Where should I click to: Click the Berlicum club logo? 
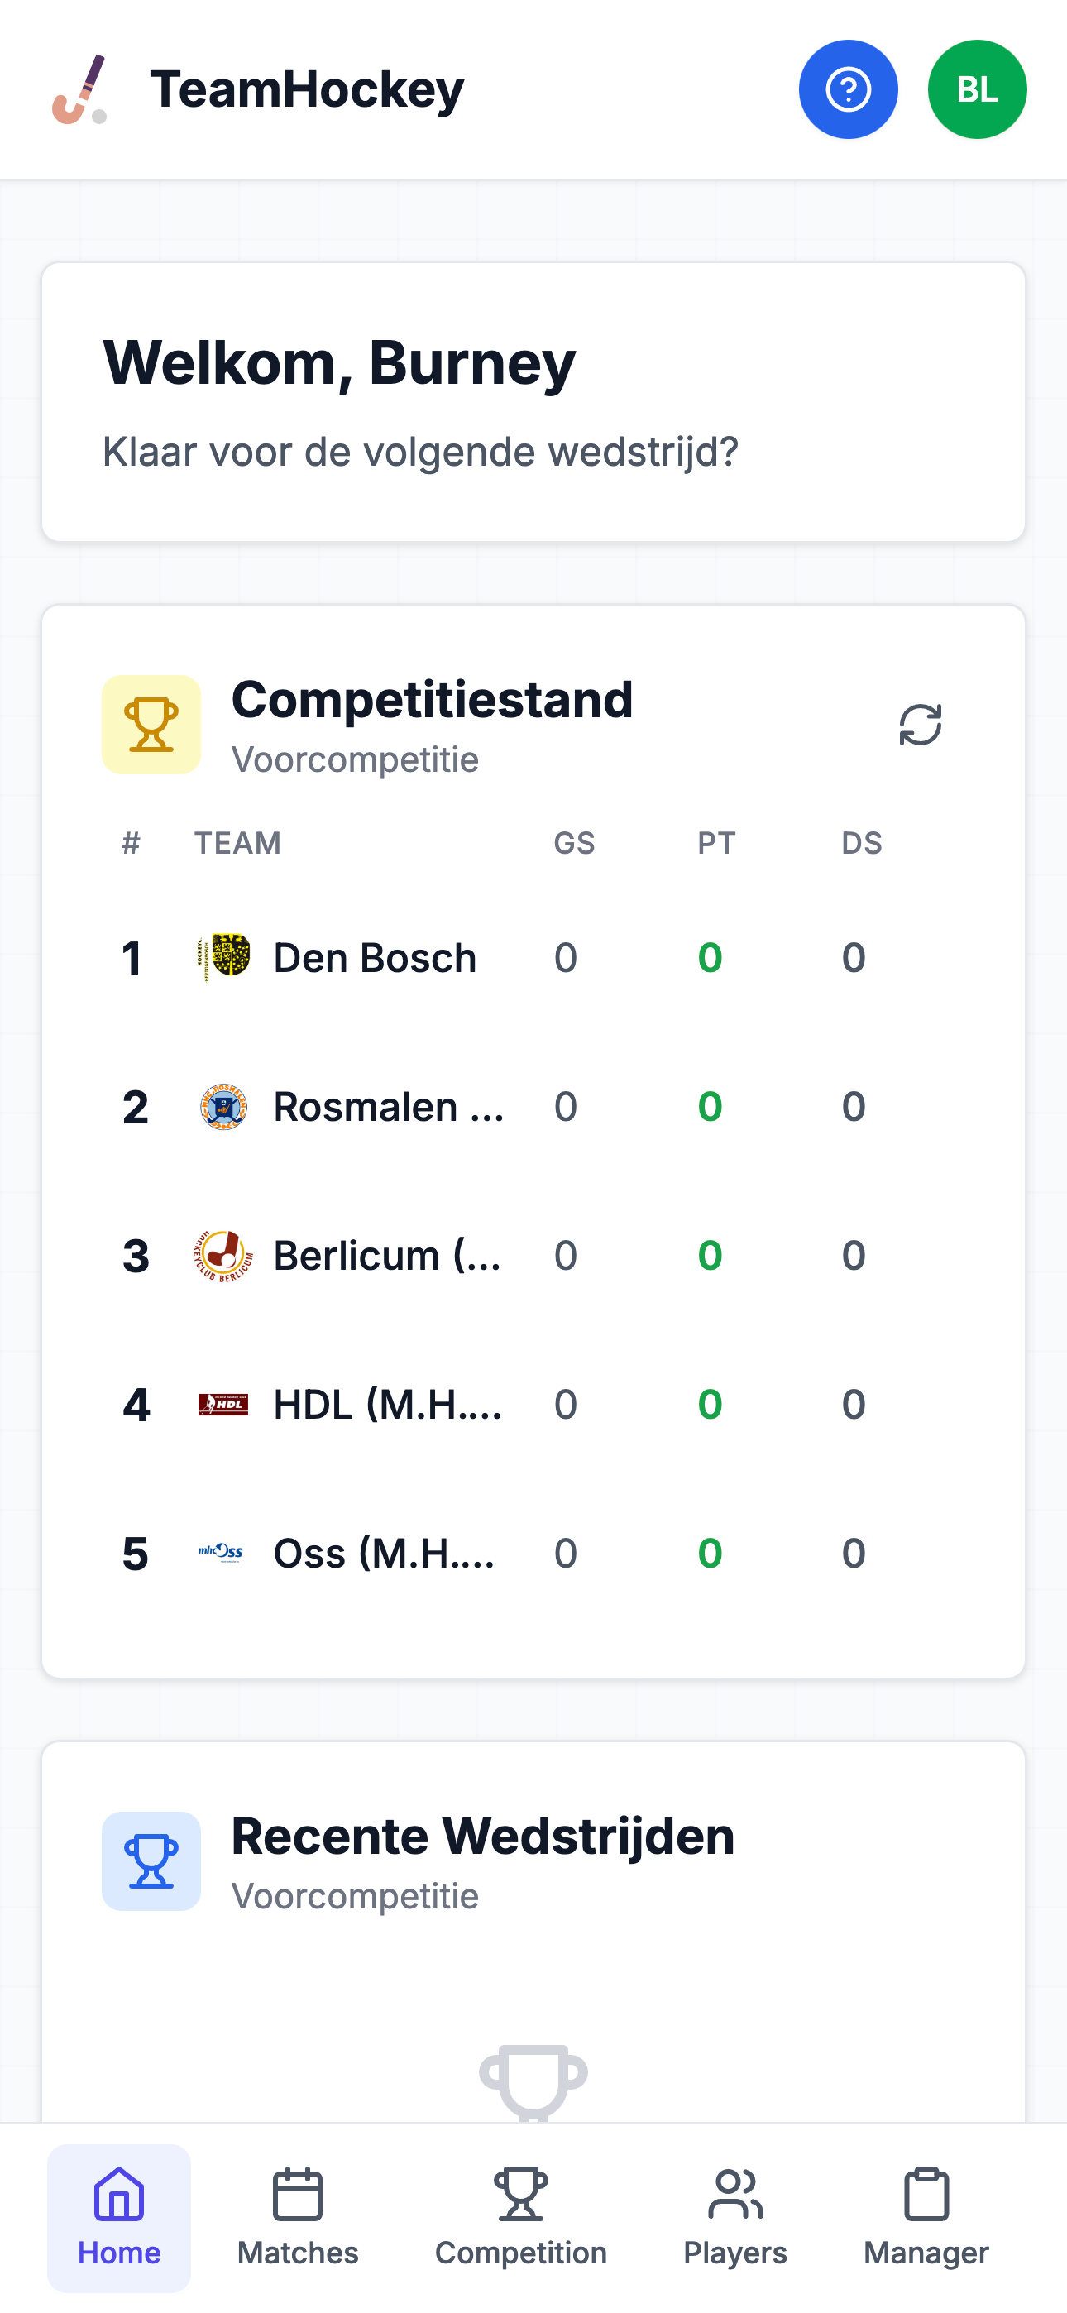222,1255
